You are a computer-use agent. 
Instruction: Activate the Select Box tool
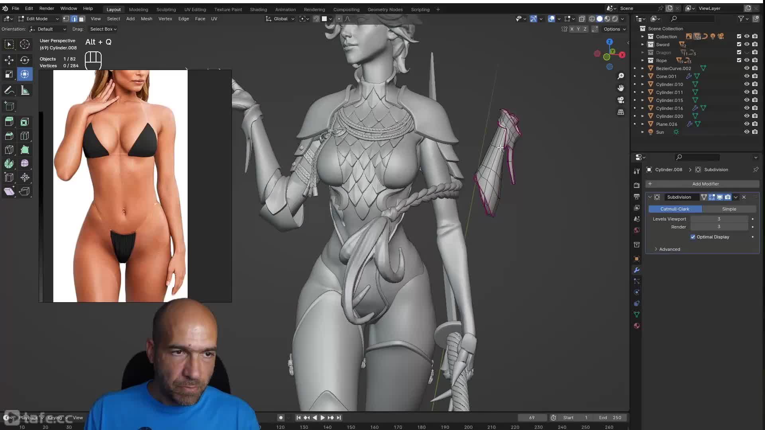(x=9, y=44)
